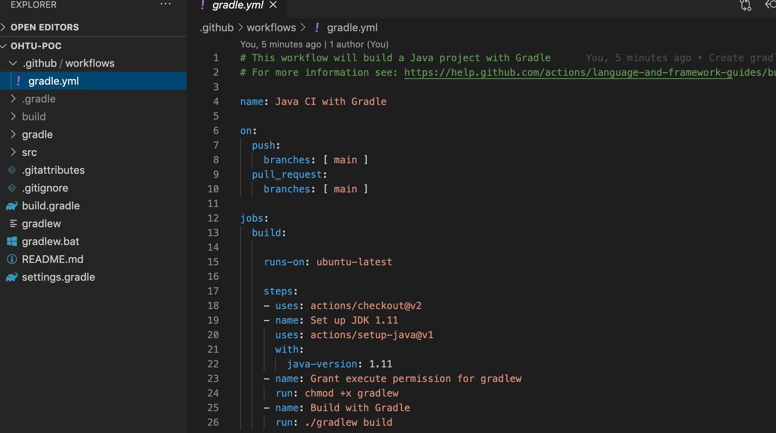Click "actions/setup-java@v1" on line 20

pos(372,335)
